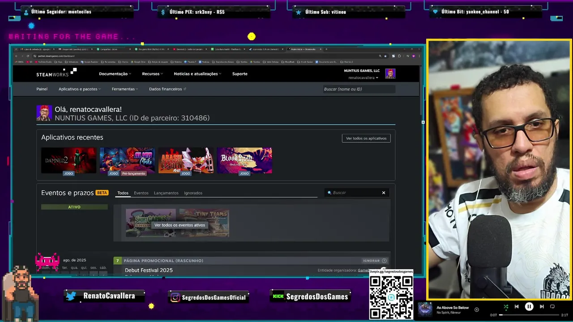Open the Debut Festival 2025 entry
The width and height of the screenshot is (573, 322).
pyautogui.click(x=149, y=270)
